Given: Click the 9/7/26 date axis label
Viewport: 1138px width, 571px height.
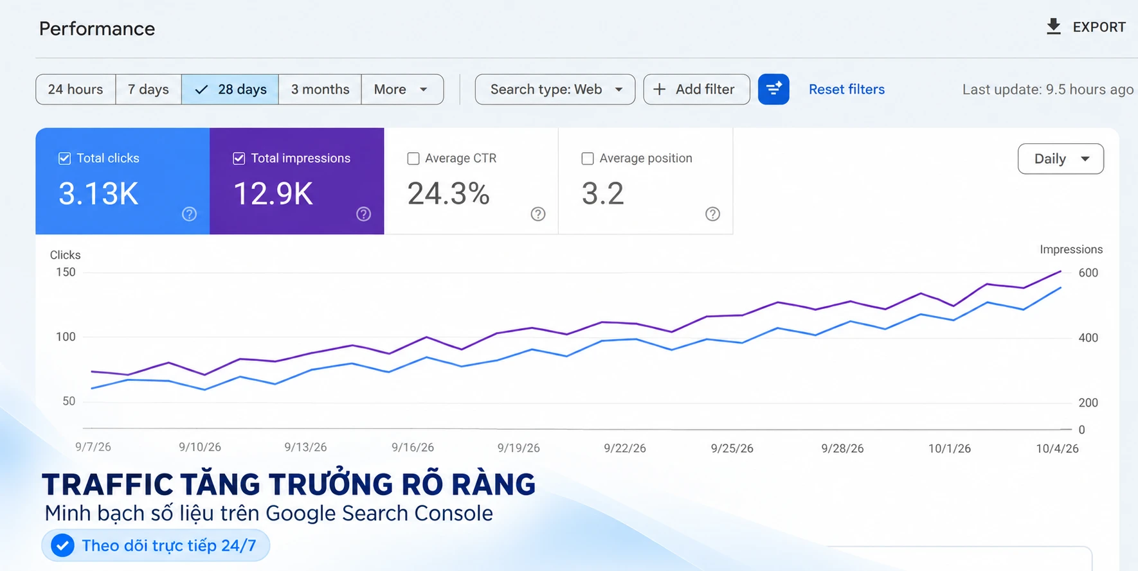Looking at the screenshot, I should 93,447.
